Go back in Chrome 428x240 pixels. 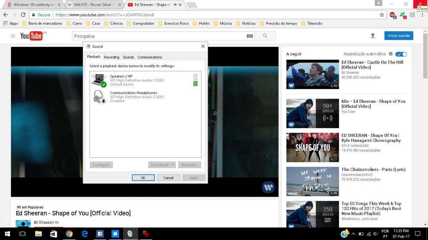pos(5,15)
